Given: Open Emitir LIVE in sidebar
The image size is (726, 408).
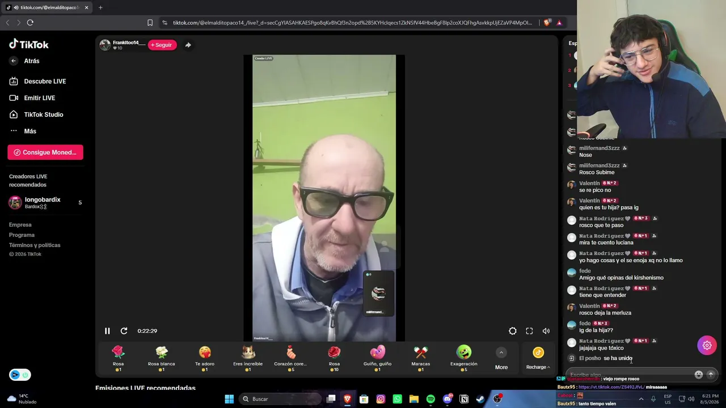Looking at the screenshot, I should click(32, 97).
